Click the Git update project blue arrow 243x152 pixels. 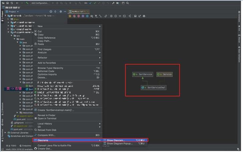coord(90,3)
